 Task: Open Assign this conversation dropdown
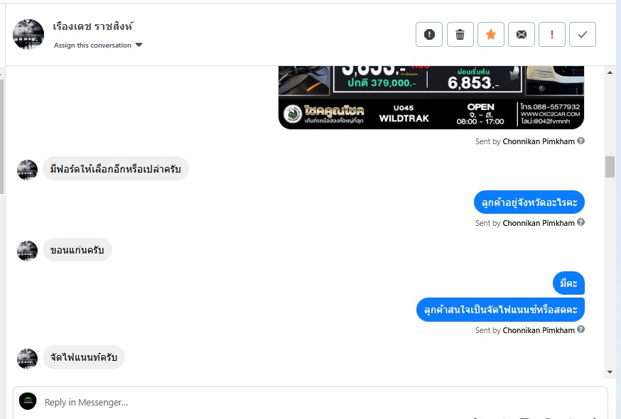[x=98, y=45]
